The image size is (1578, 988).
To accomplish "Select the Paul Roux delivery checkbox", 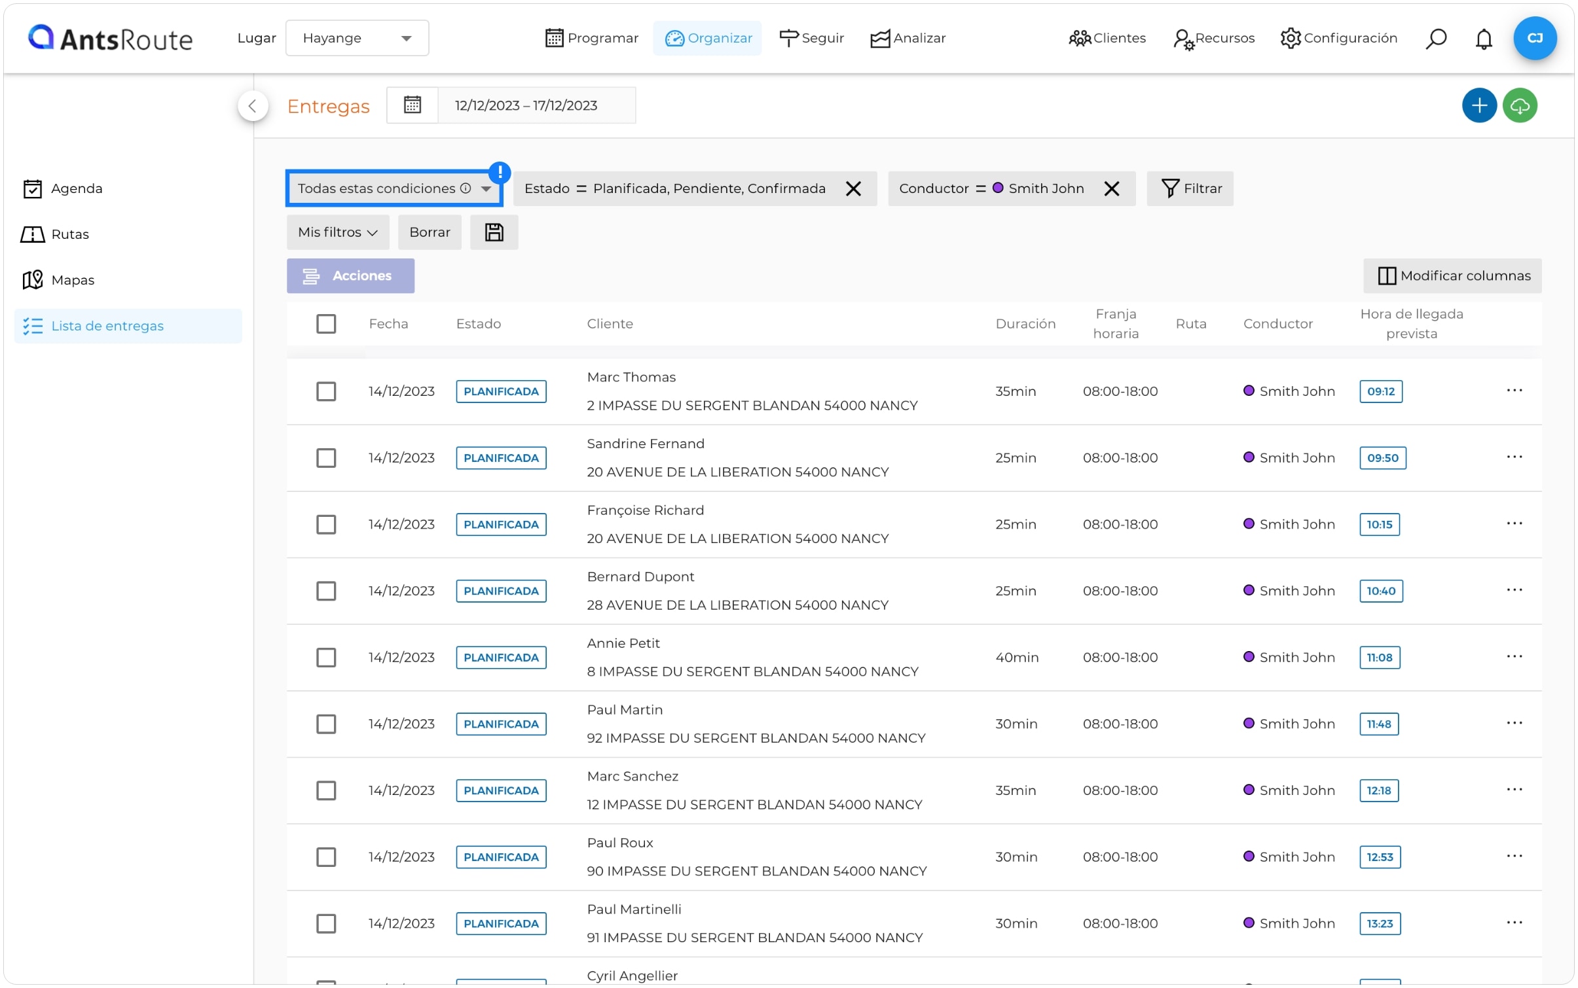I will (x=326, y=857).
